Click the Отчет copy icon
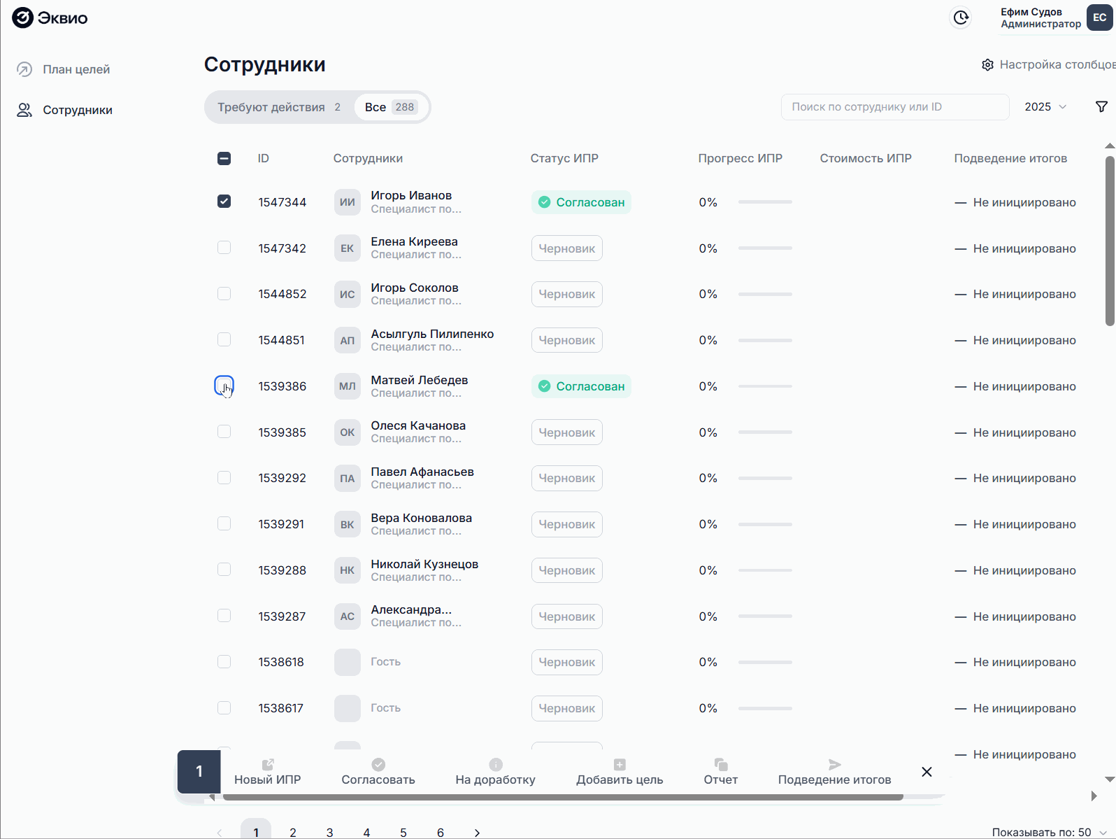Screen dimensions: 1116x839 [721, 764]
